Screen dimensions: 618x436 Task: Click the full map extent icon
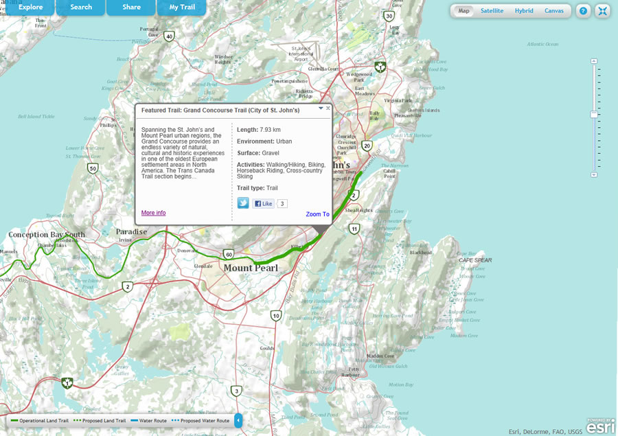point(602,10)
